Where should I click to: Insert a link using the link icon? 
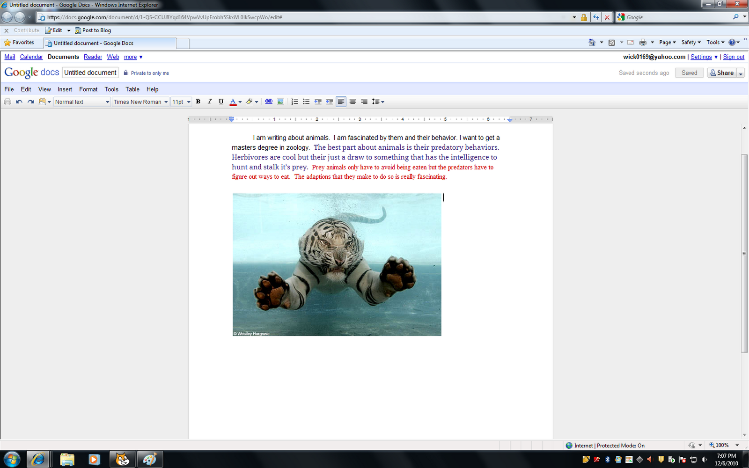(x=269, y=102)
